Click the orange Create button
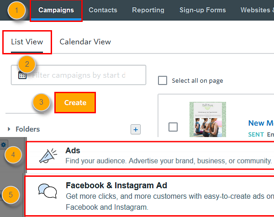 click(x=75, y=103)
